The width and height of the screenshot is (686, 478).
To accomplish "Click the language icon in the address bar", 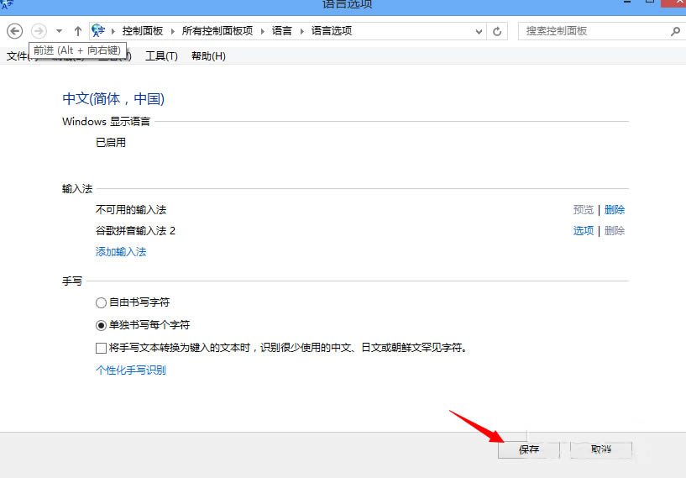I will click(x=98, y=30).
